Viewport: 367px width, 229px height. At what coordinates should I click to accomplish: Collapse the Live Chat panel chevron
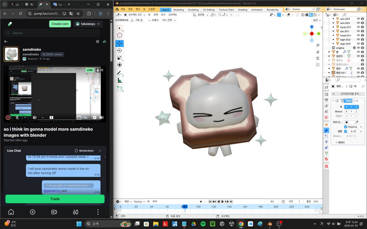click(x=100, y=151)
